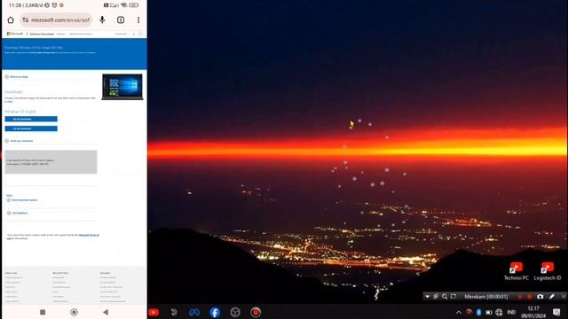
Task: Click the recorder toolbar magnifier icon
Action: [445, 297]
